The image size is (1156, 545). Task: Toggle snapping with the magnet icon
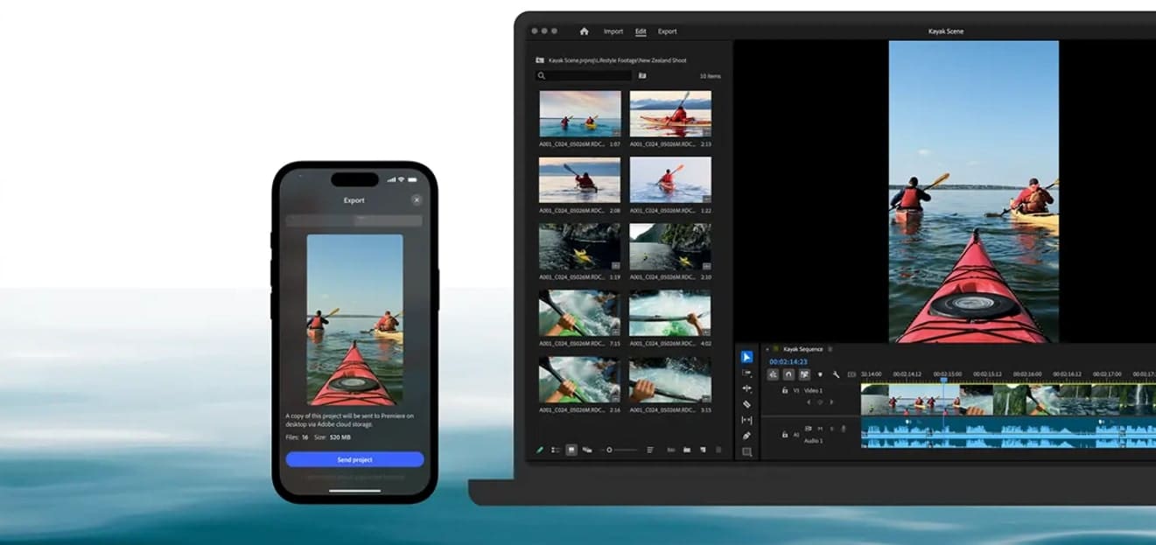click(x=788, y=374)
